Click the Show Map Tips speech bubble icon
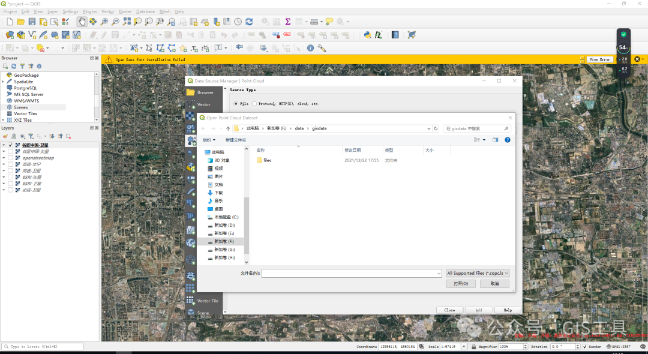This screenshot has width=648, height=354. (329, 22)
